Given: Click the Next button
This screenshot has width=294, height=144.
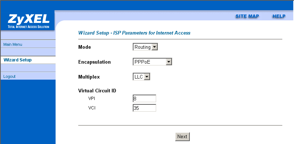Looking at the screenshot, I should tap(182, 136).
